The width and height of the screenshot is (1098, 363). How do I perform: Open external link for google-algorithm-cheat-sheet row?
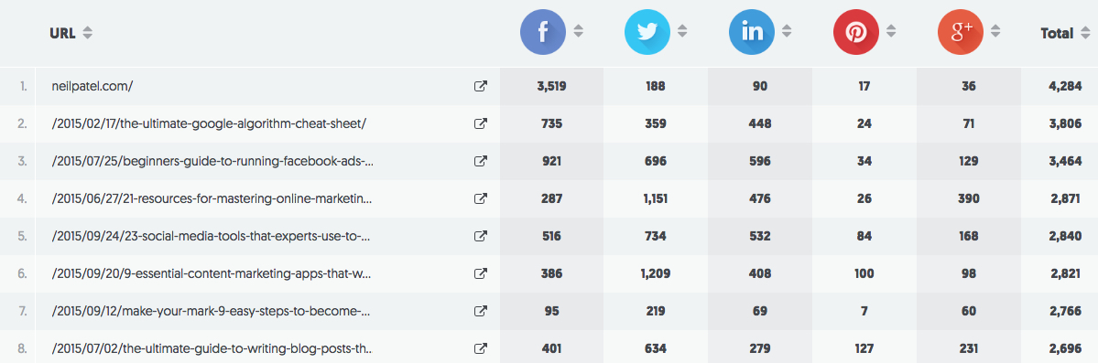pos(481,123)
